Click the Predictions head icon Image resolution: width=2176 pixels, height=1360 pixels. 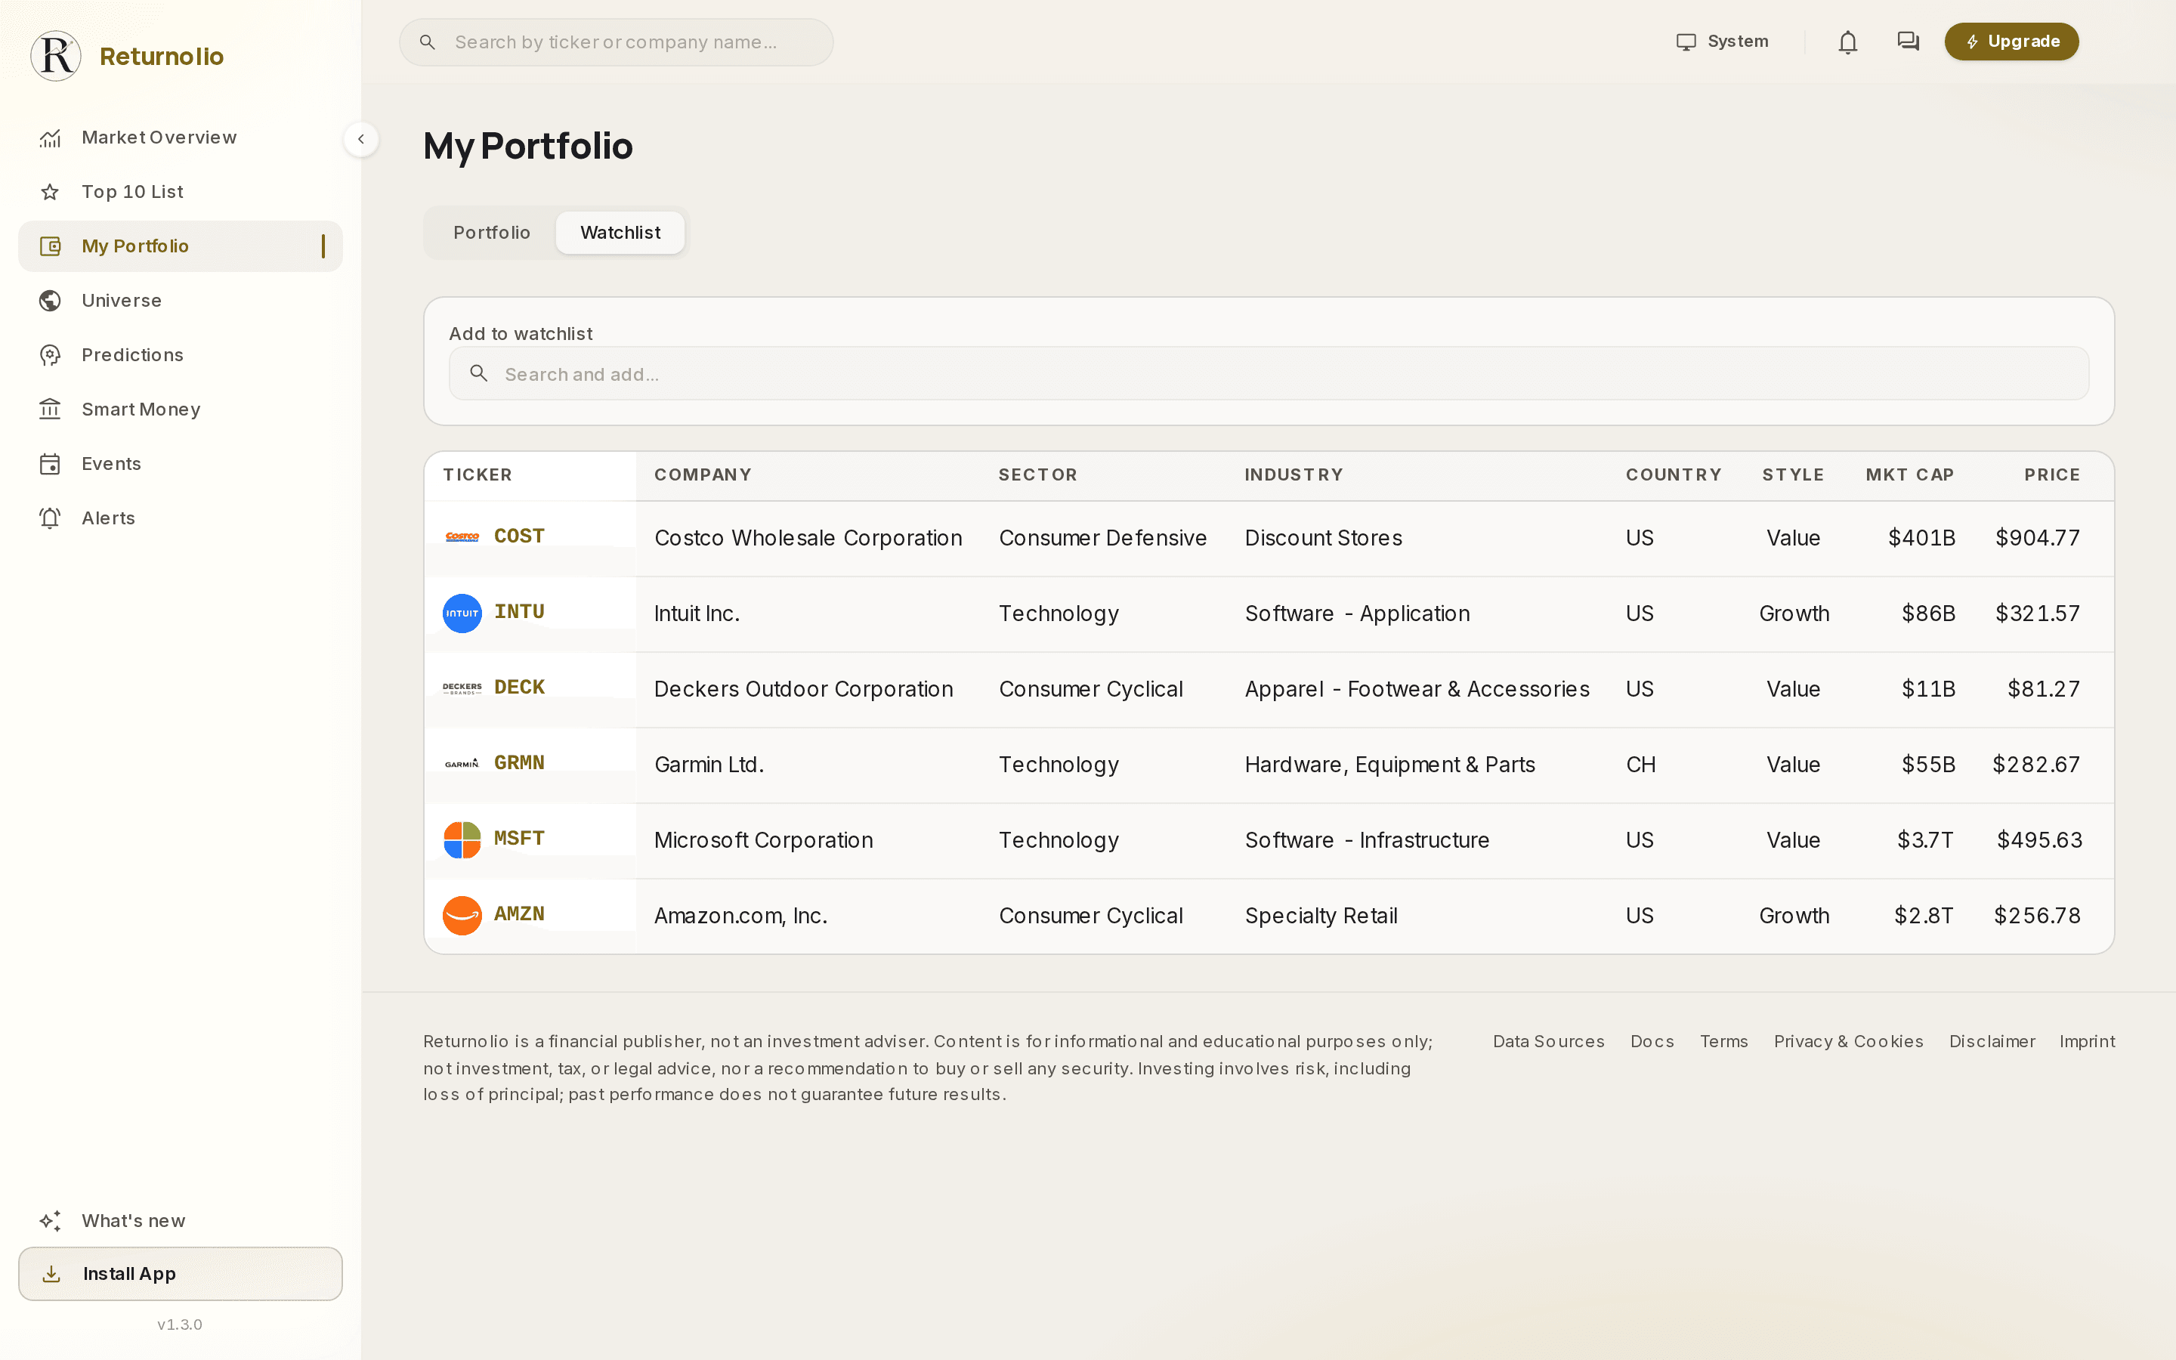click(x=51, y=355)
